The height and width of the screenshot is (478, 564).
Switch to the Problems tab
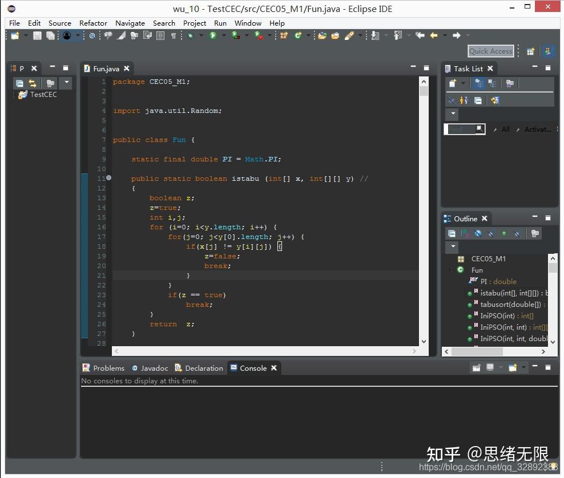pos(103,368)
